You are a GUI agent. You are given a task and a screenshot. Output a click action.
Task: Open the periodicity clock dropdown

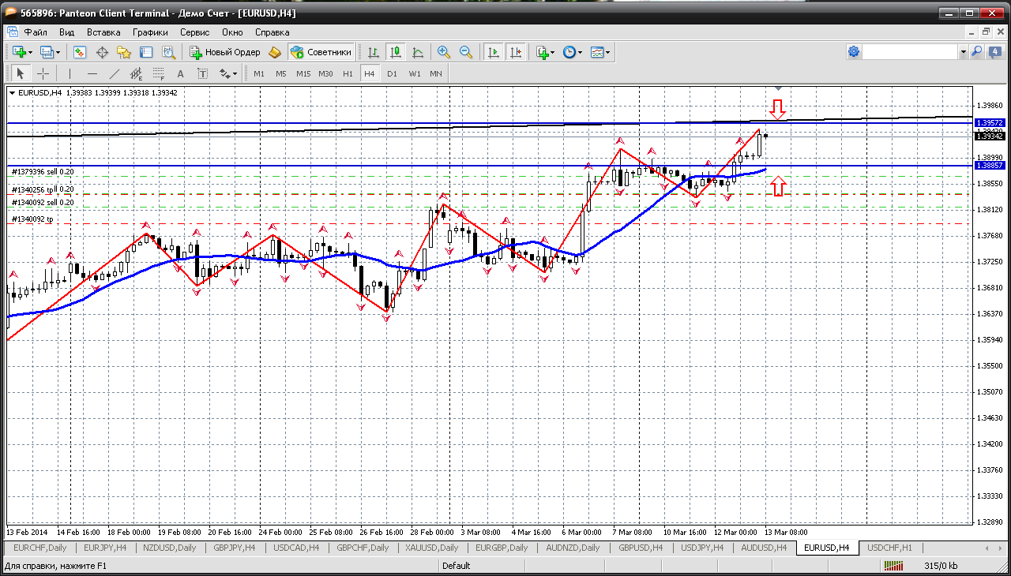[x=573, y=52]
